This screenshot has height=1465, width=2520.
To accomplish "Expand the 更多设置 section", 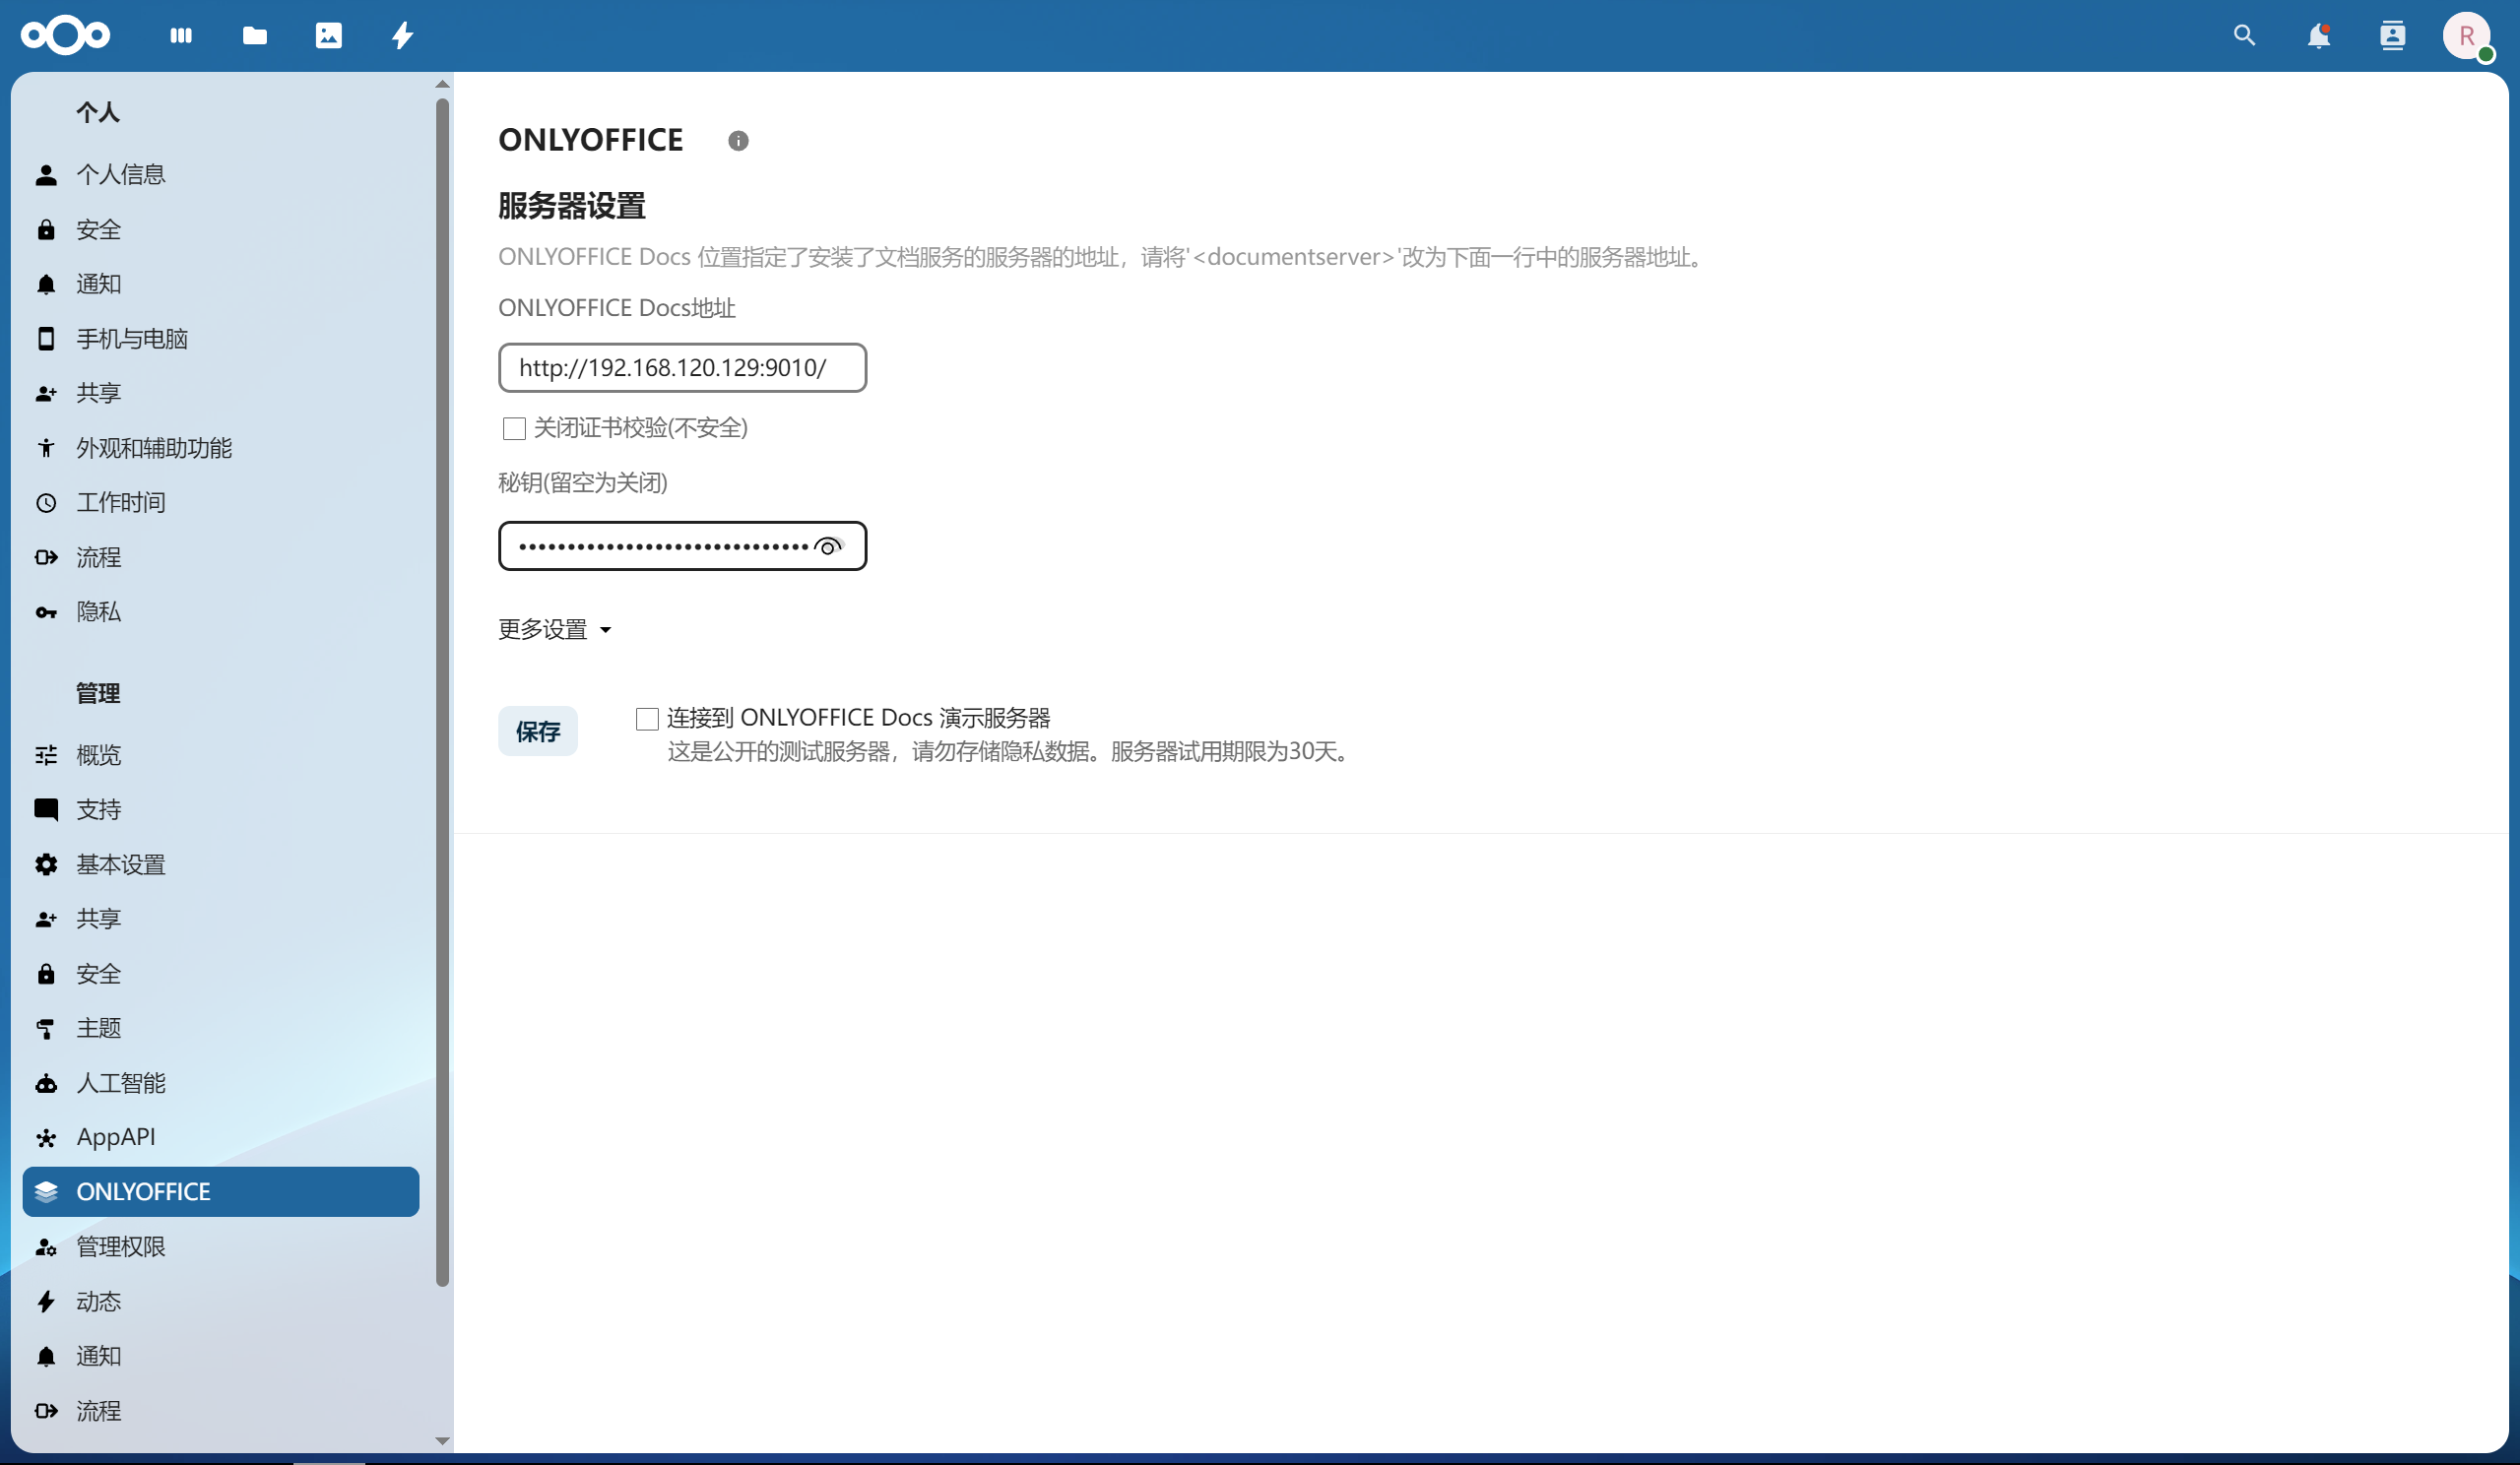I will click(x=555, y=629).
